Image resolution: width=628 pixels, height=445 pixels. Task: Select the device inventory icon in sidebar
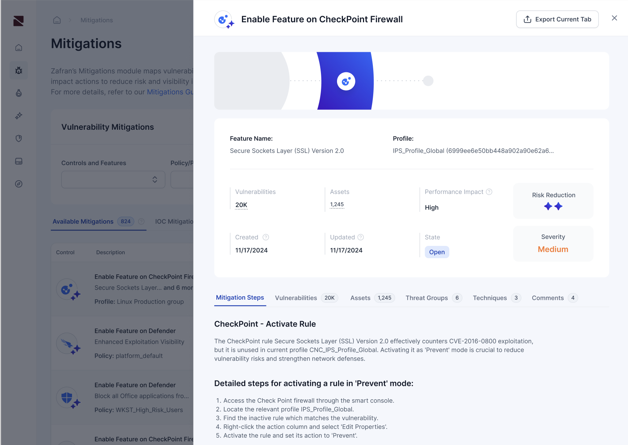18,161
